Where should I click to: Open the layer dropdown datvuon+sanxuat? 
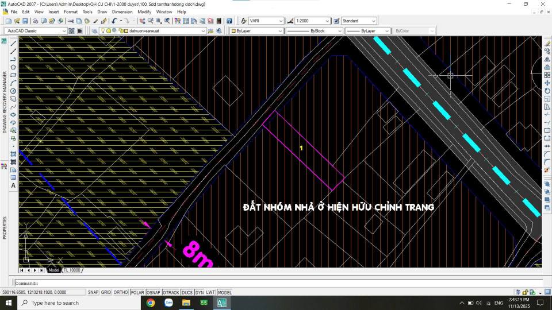[166, 31]
